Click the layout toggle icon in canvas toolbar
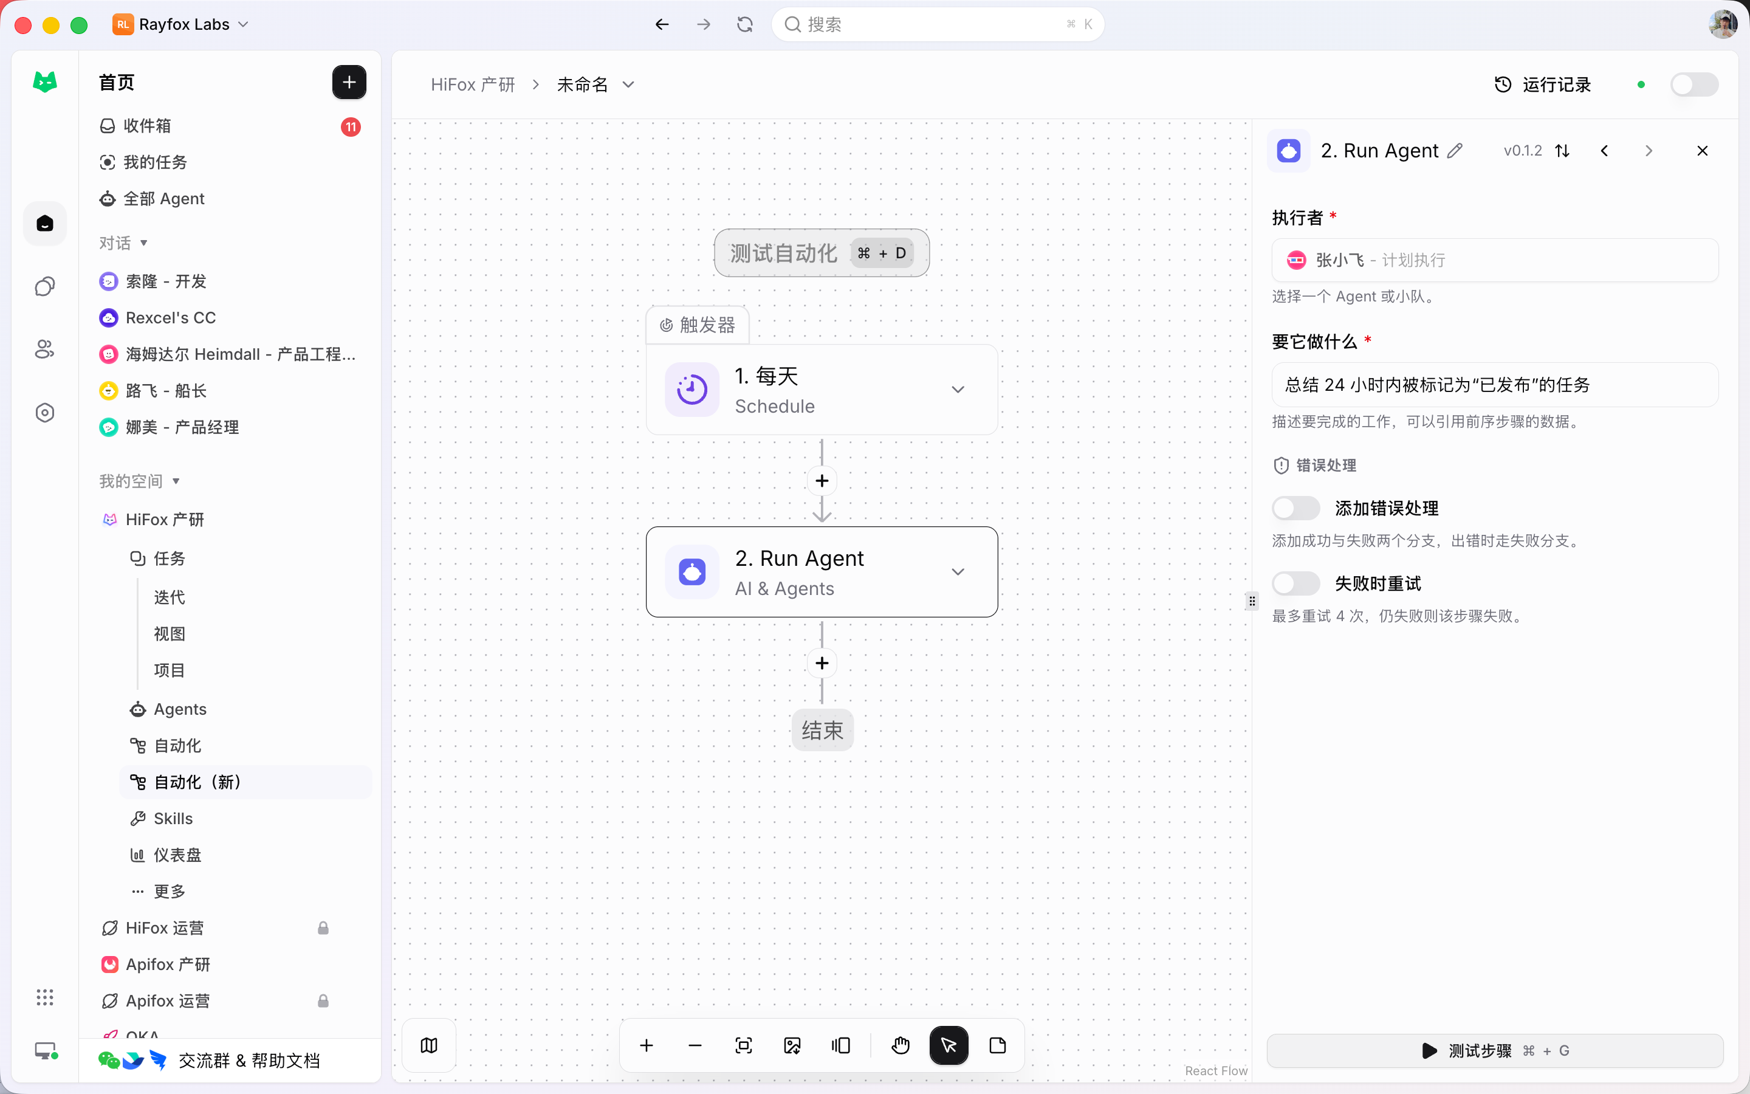 click(x=840, y=1045)
